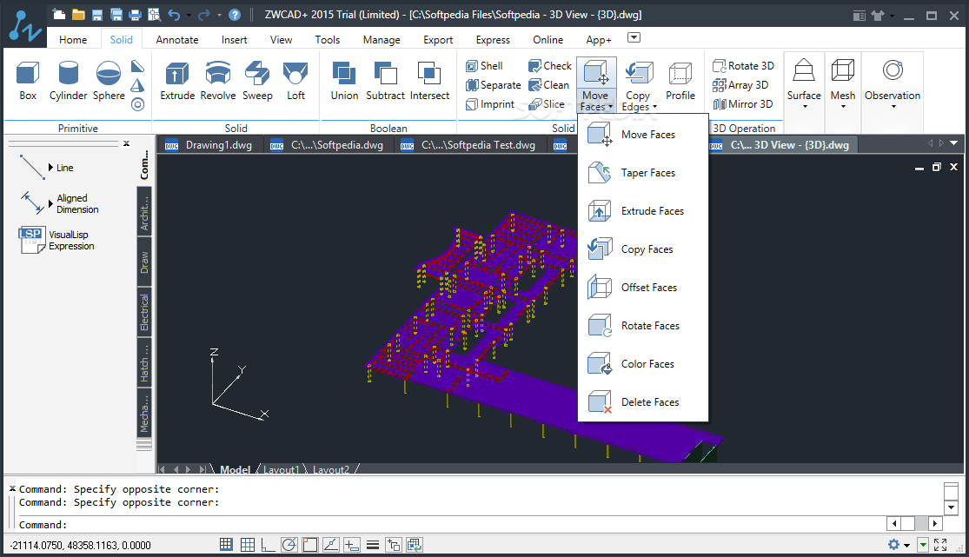Expand the Line tool palette flyout

[x=50, y=168]
